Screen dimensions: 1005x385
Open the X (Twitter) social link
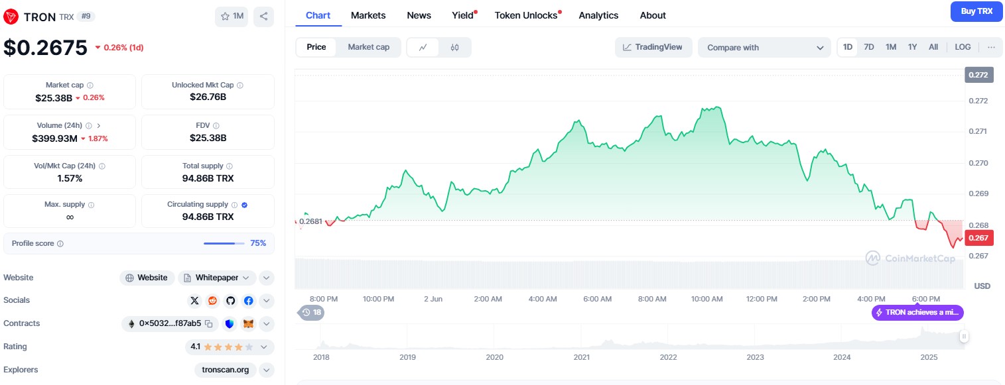click(194, 301)
